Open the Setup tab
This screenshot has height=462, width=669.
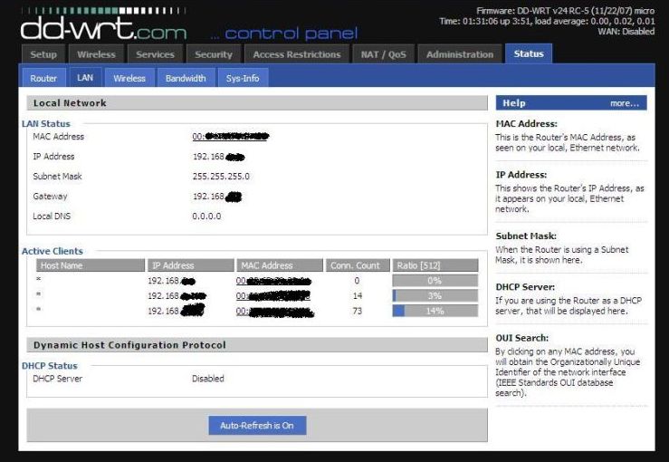(x=43, y=54)
